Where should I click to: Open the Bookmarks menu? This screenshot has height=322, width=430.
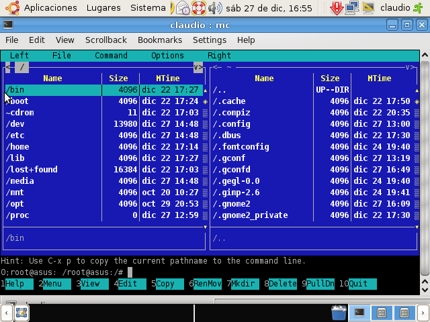click(x=160, y=40)
